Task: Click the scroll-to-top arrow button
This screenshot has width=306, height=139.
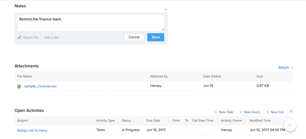Action: [x=290, y=125]
